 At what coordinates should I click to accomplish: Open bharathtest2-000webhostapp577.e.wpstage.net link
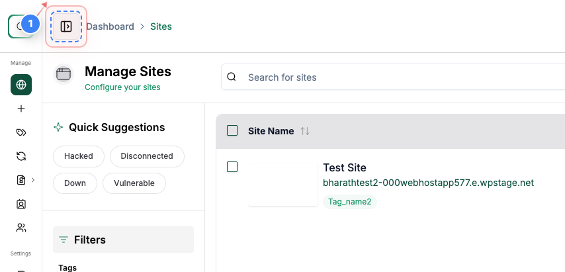pyautogui.click(x=429, y=183)
